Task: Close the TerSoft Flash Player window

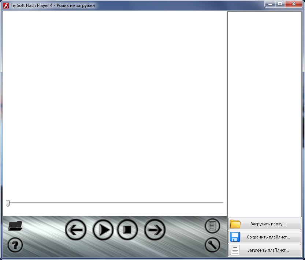Action: (294, 4)
